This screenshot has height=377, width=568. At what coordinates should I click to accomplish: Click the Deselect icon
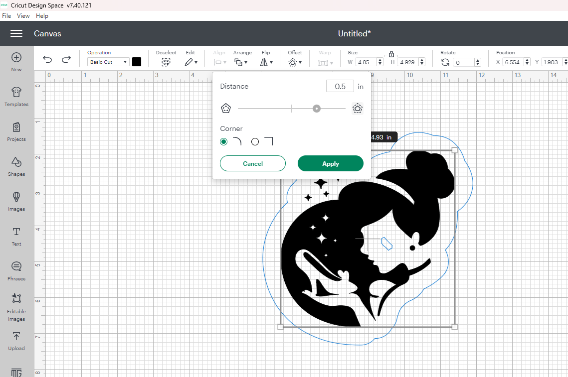(166, 62)
